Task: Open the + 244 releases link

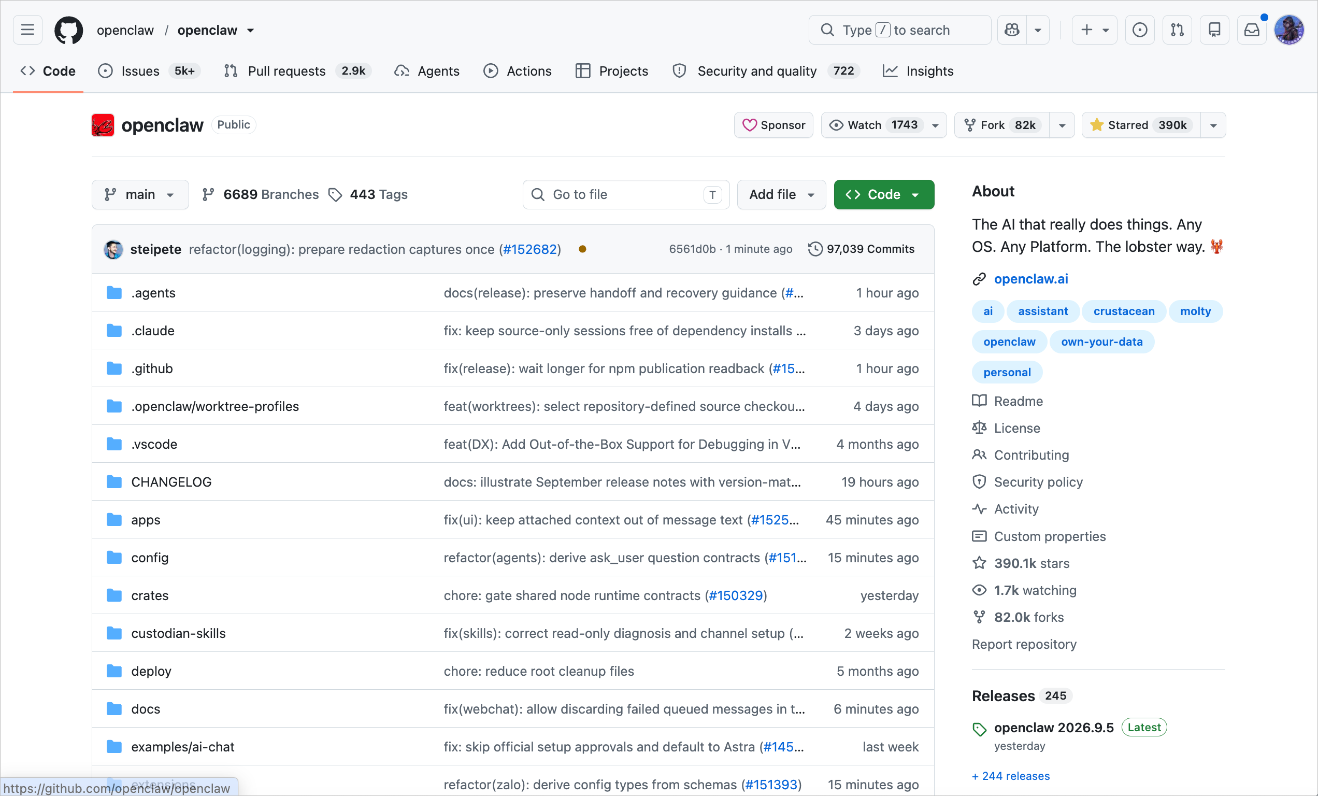Action: (1011, 776)
